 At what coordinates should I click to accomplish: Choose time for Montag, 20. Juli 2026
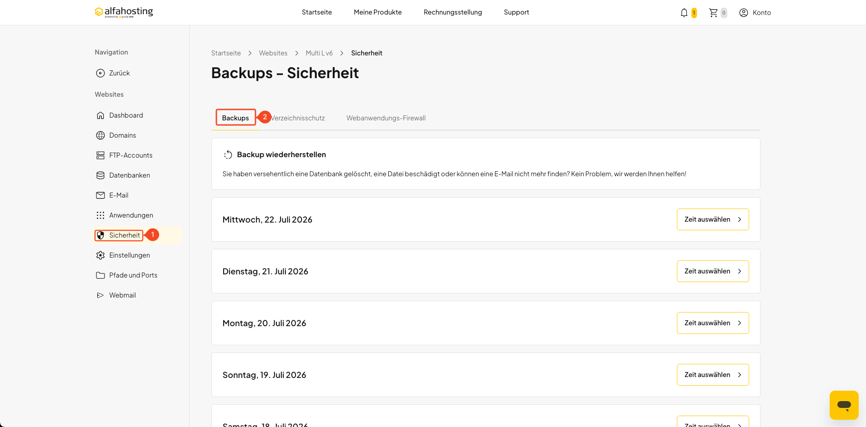pyautogui.click(x=713, y=323)
